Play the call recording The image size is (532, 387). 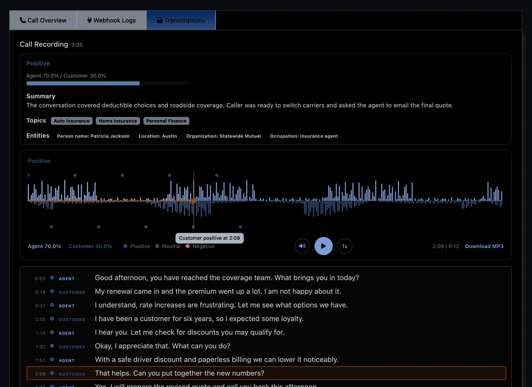point(323,246)
